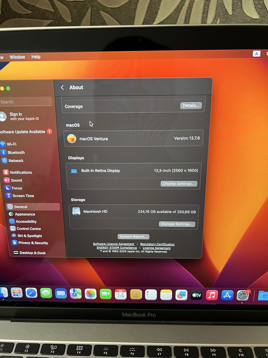The width and height of the screenshot is (268, 358).
Task: Open Music from the Dock
Action: pyautogui.click(x=212, y=295)
